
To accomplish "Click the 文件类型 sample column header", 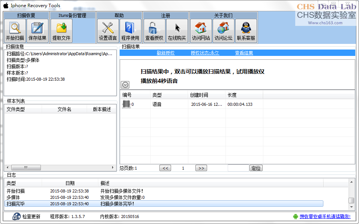I will tap(23, 110).
